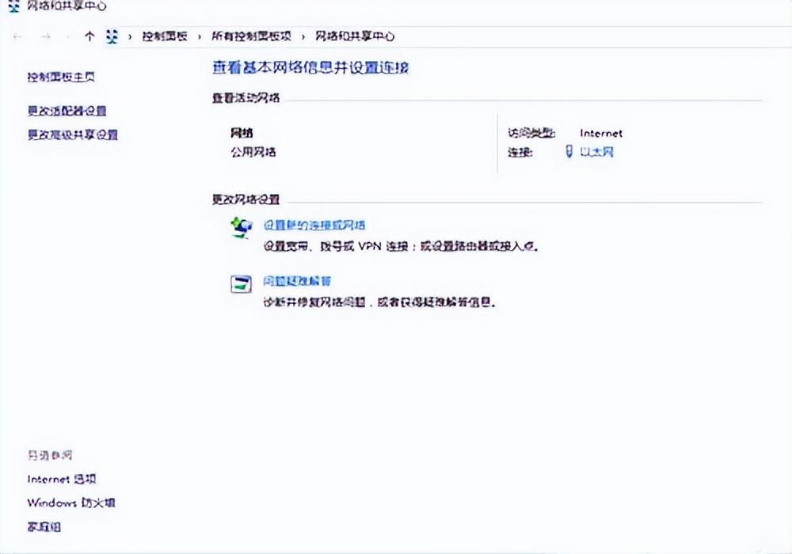The image size is (792, 554).
Task: Click the forward navigation arrow
Action: 46,36
